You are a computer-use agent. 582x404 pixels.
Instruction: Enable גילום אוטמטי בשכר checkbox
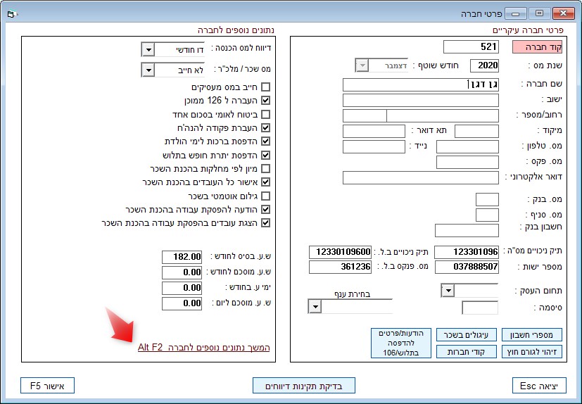265,196
